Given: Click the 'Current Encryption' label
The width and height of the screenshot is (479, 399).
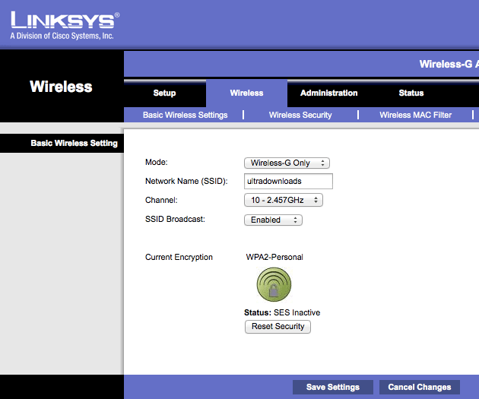Looking at the screenshot, I should pyautogui.click(x=179, y=257).
